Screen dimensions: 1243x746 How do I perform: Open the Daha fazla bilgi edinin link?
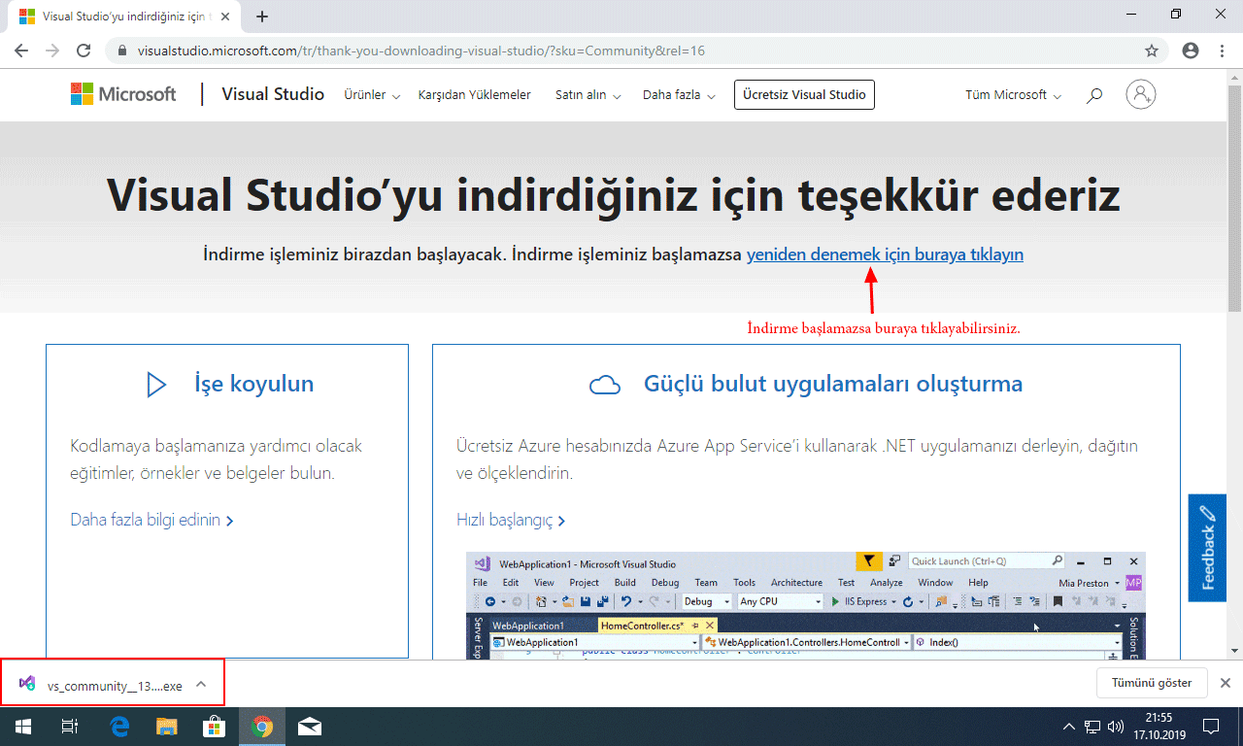(151, 520)
